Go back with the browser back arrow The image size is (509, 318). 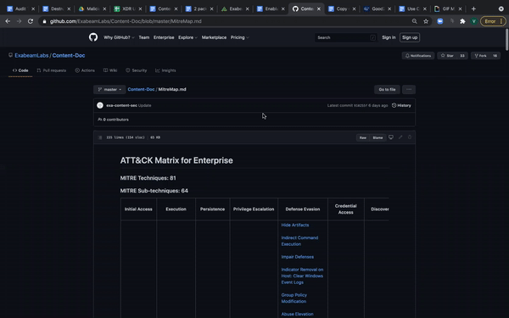(8, 21)
